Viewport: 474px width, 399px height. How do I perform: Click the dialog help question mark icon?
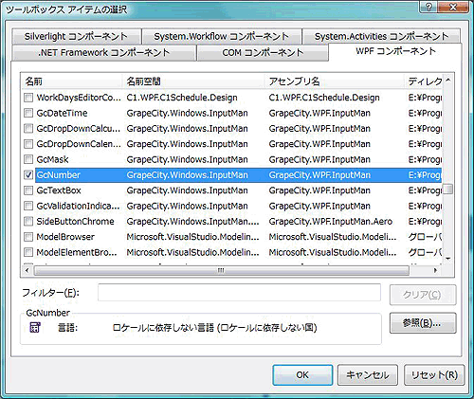click(429, 7)
